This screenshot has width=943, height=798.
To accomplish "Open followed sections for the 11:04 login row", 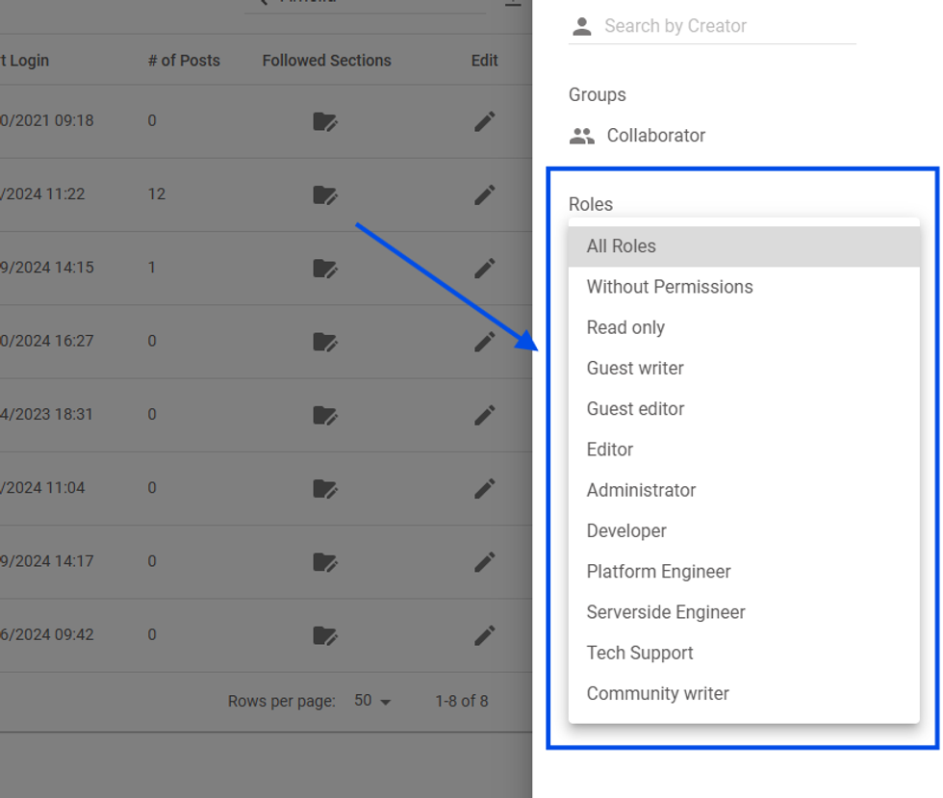I will pyautogui.click(x=325, y=488).
